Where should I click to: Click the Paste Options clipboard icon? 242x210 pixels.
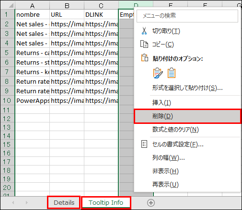pos(145,58)
